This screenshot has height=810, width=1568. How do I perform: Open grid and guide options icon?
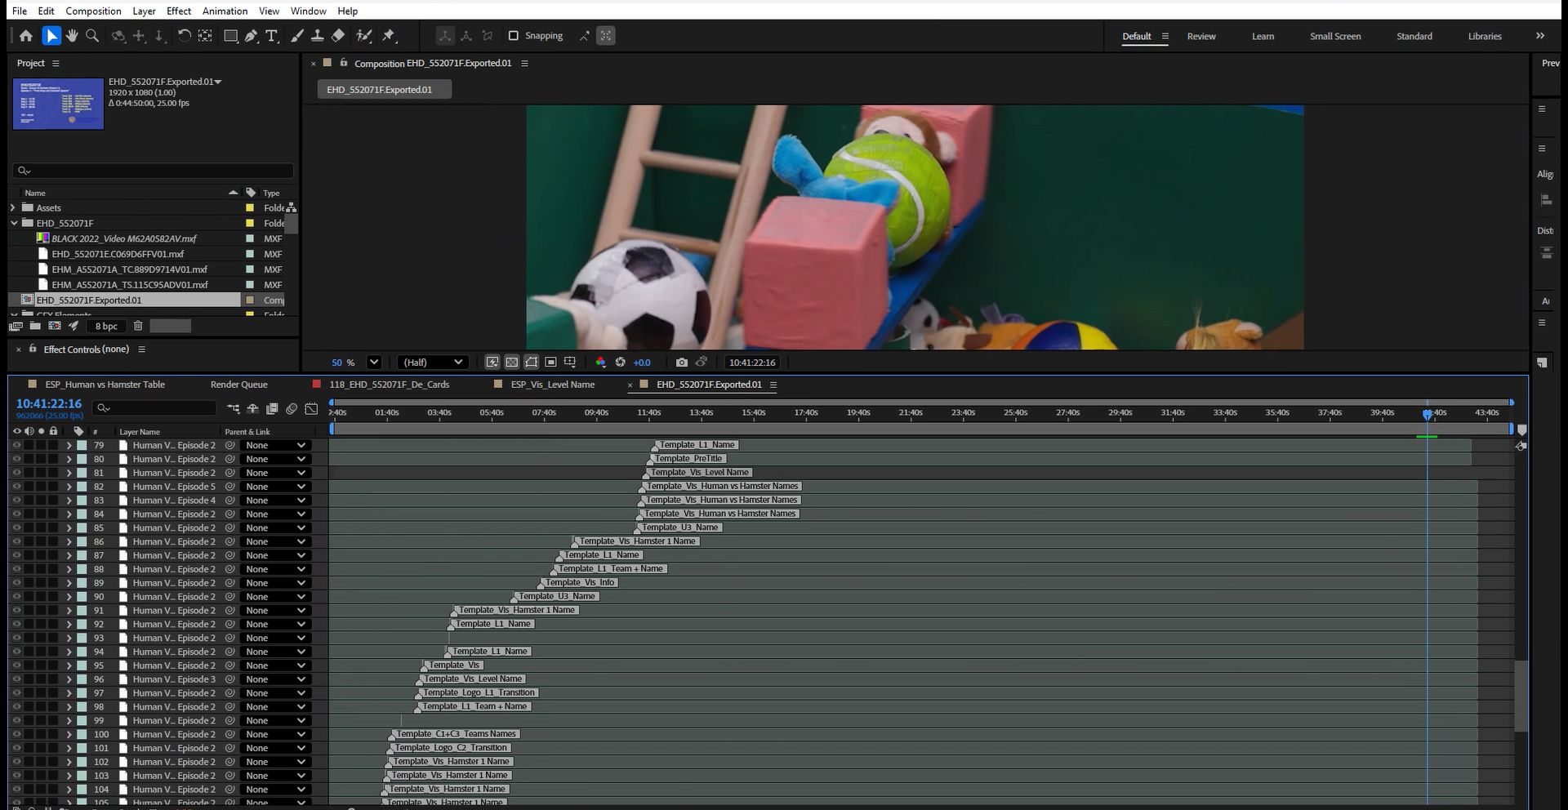tap(570, 363)
